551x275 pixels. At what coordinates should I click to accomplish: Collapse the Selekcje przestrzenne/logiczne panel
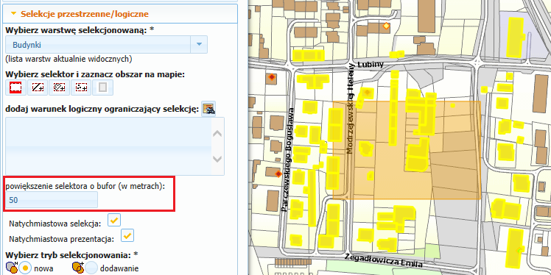(14, 14)
